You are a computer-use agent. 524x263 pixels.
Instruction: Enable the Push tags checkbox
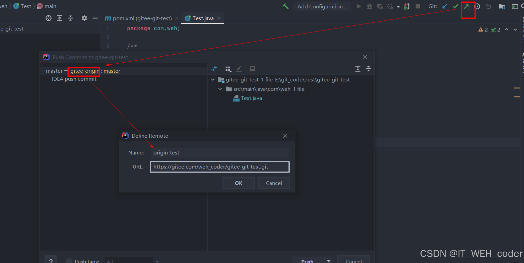pyautogui.click(x=69, y=261)
